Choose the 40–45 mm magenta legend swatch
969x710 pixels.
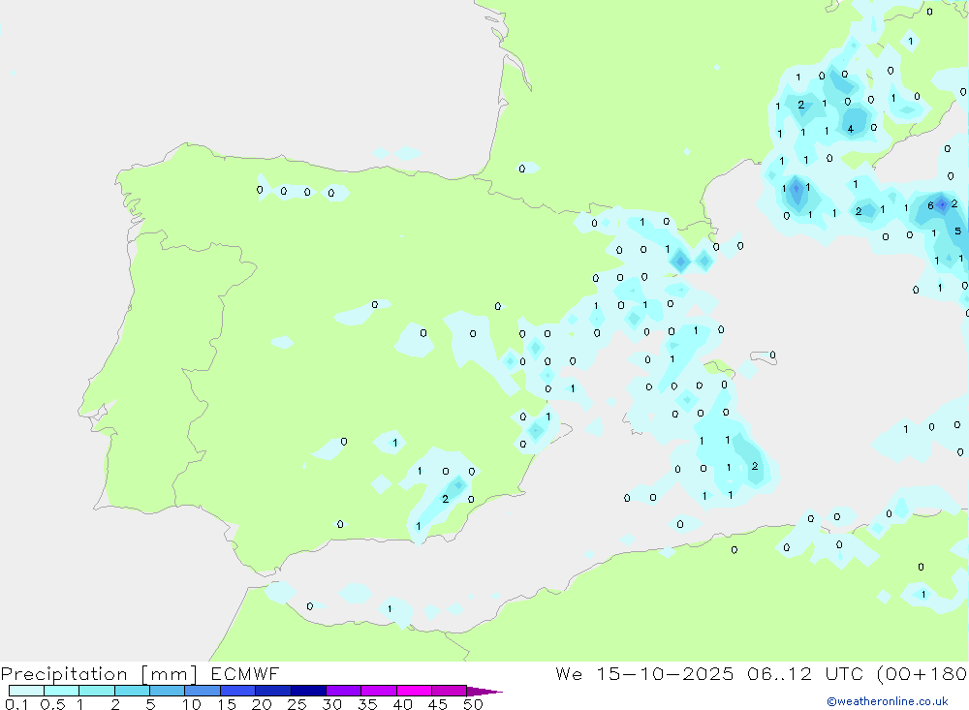point(414,691)
